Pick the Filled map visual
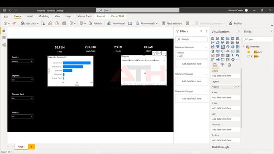Viewport: 274px width, 154px height. click(x=218, y=51)
